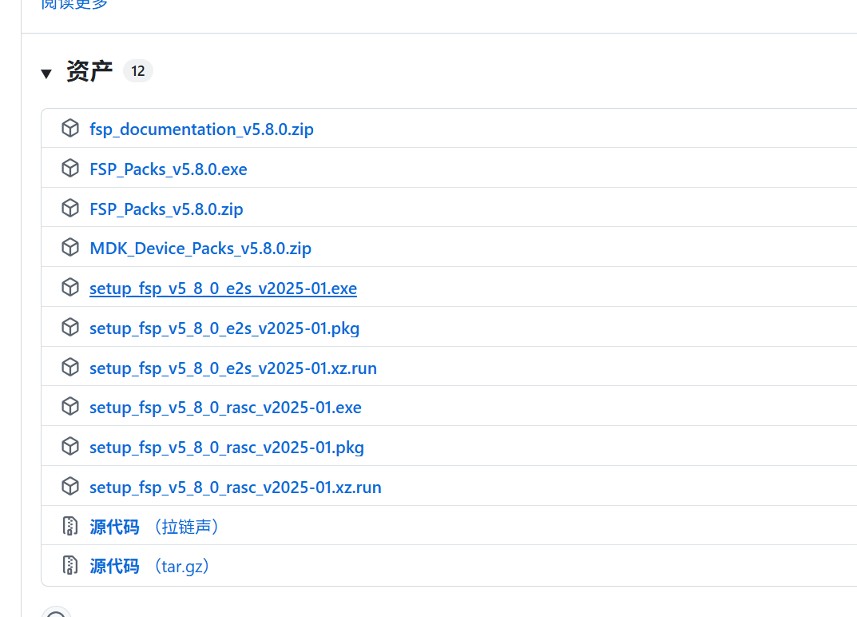
Task: Download FSP_Packs_v5.8.0.exe installer
Action: (x=169, y=169)
